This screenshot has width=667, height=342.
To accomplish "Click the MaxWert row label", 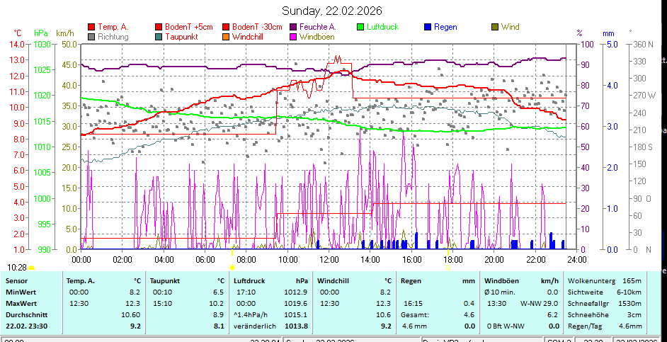I will coord(21,303).
